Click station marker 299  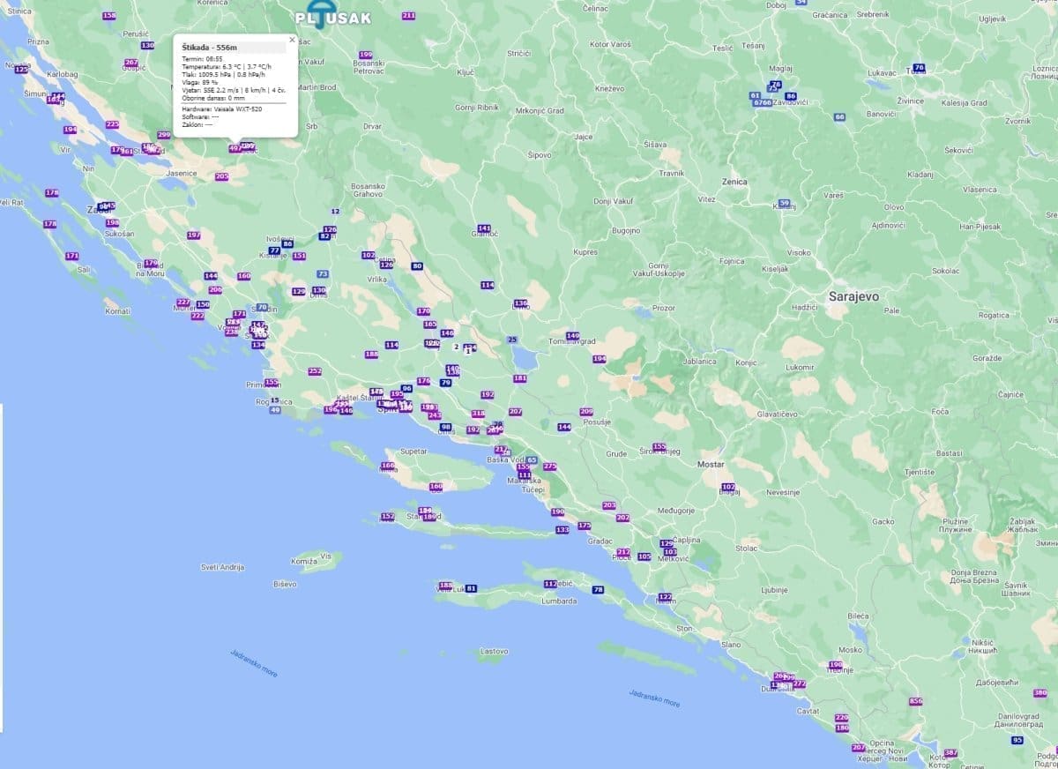pyautogui.click(x=163, y=135)
